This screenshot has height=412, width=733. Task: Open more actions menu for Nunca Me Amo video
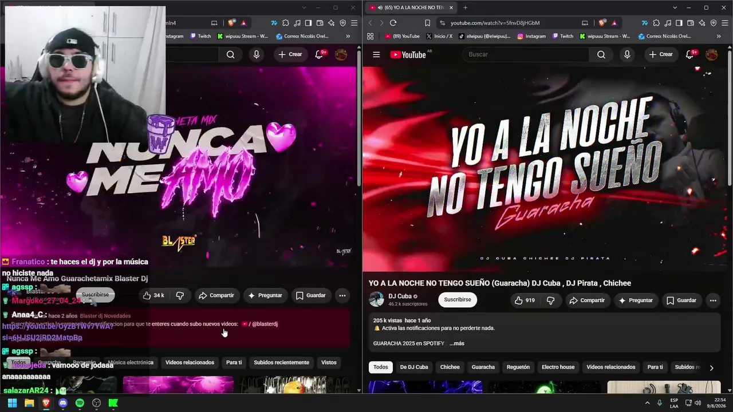tap(342, 295)
